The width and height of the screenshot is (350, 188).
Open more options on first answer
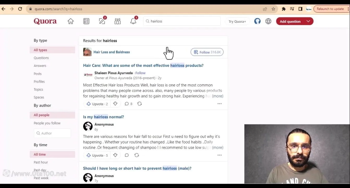220,104
